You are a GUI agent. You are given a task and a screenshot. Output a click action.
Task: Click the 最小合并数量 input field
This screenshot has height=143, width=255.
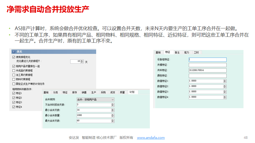[94, 115]
